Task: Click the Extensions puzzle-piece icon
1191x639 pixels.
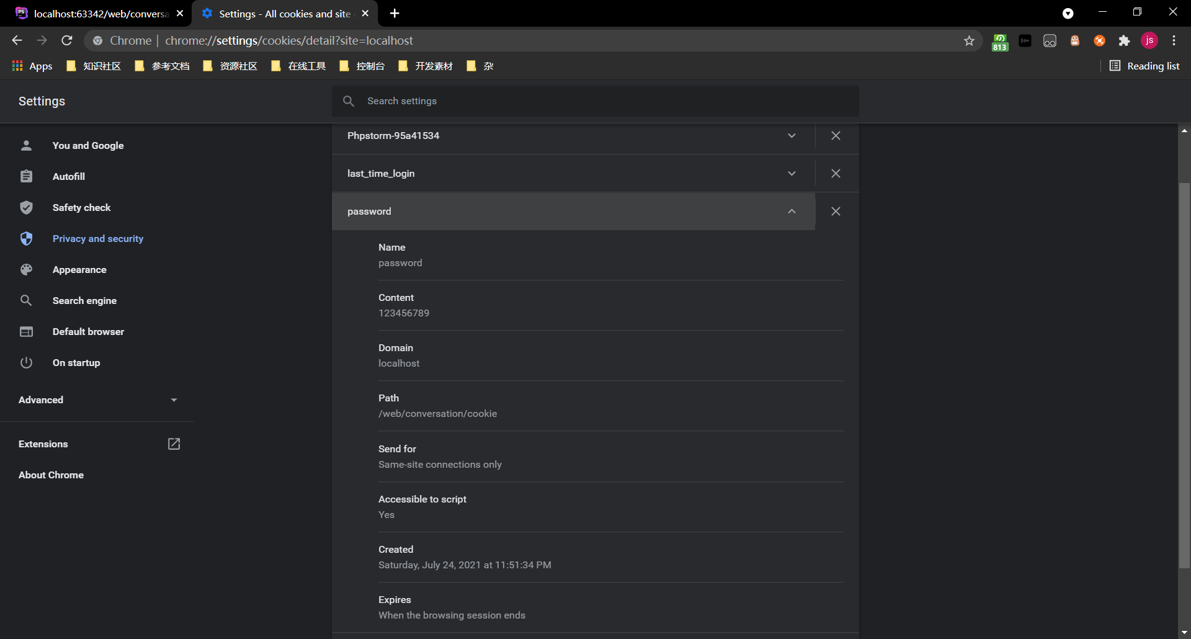Action: [1125, 40]
